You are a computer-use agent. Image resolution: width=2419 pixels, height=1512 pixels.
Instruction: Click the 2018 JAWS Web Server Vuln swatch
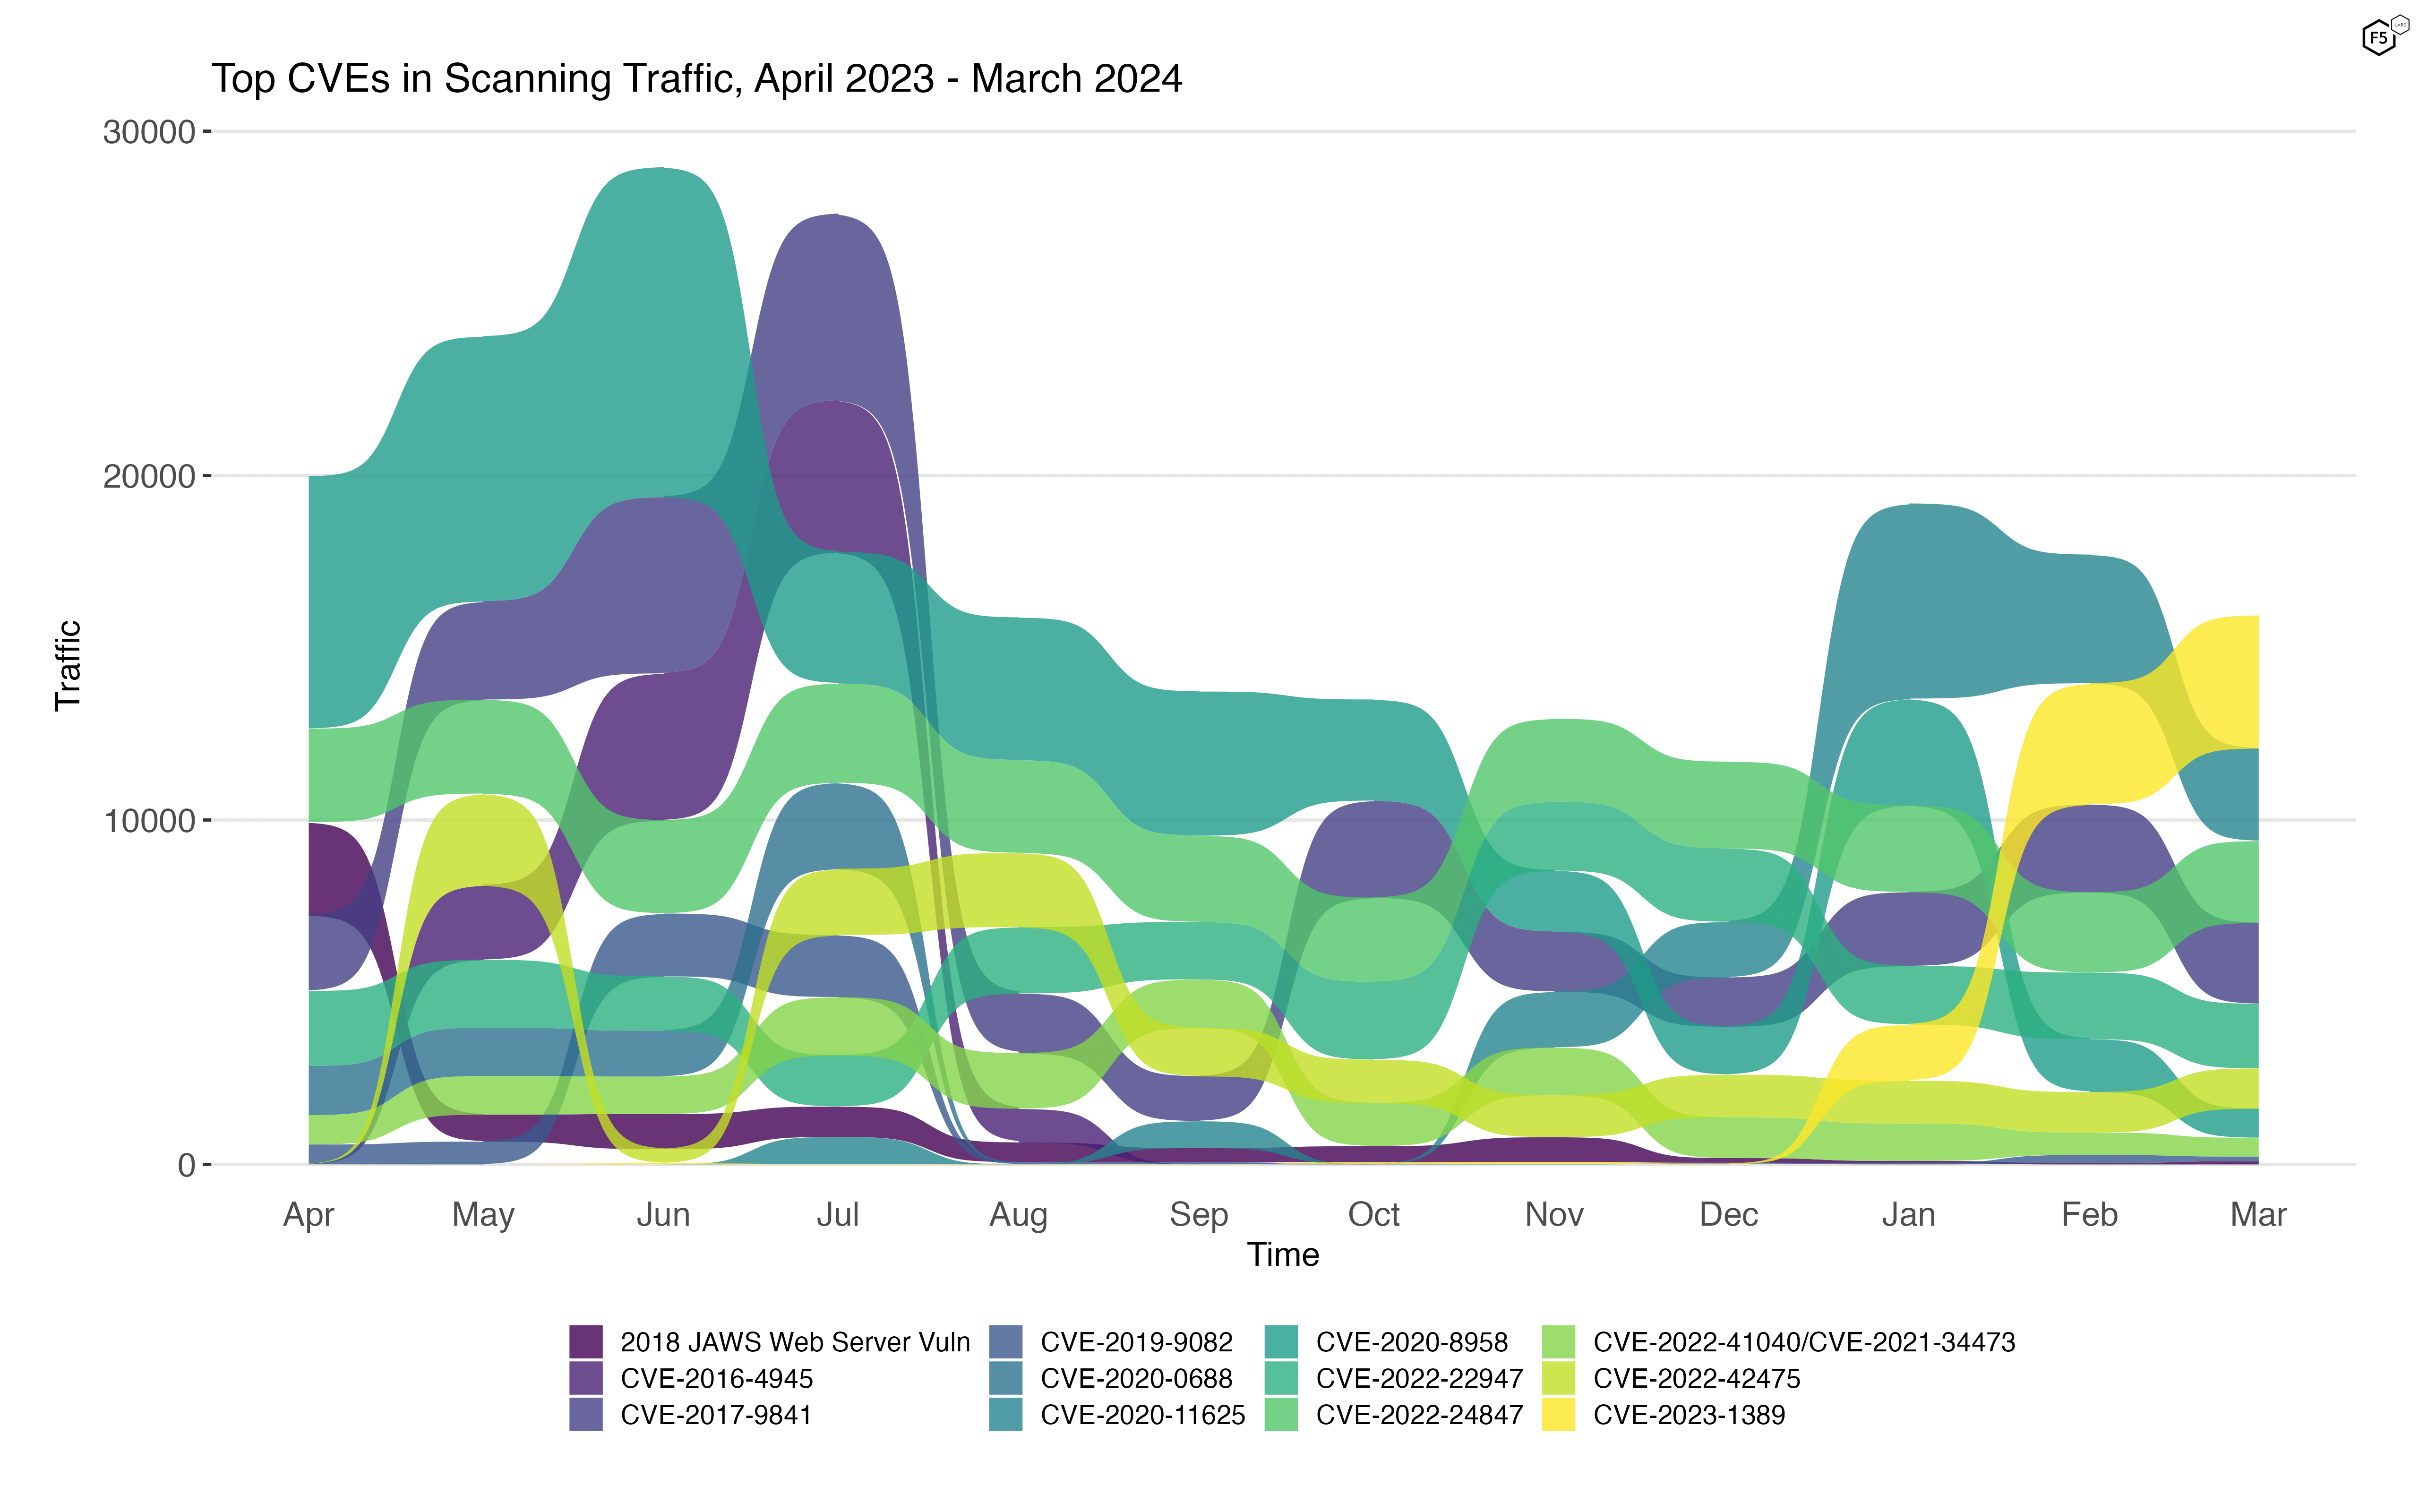(x=586, y=1342)
